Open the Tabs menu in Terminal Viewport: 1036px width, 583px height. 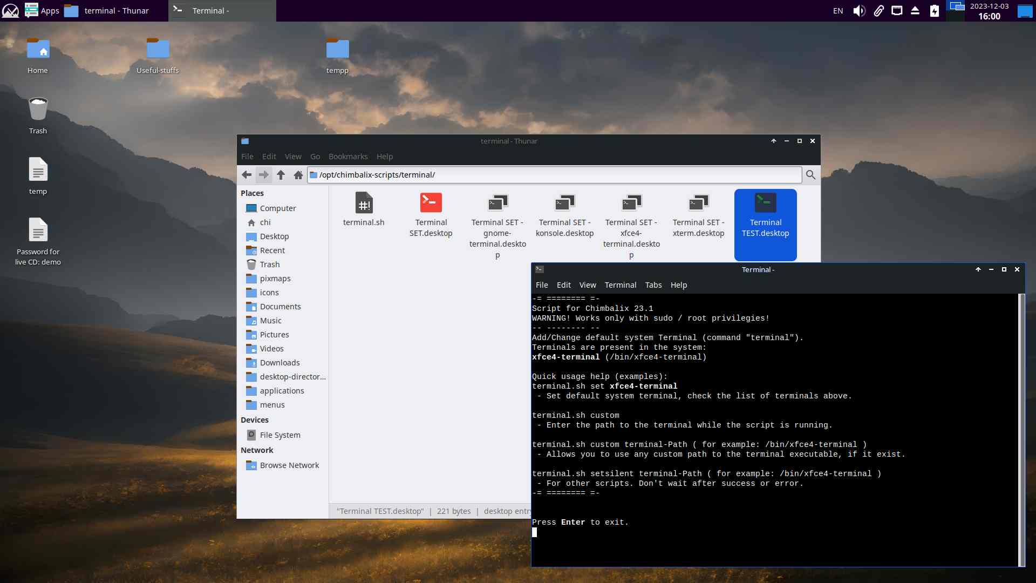pos(653,285)
